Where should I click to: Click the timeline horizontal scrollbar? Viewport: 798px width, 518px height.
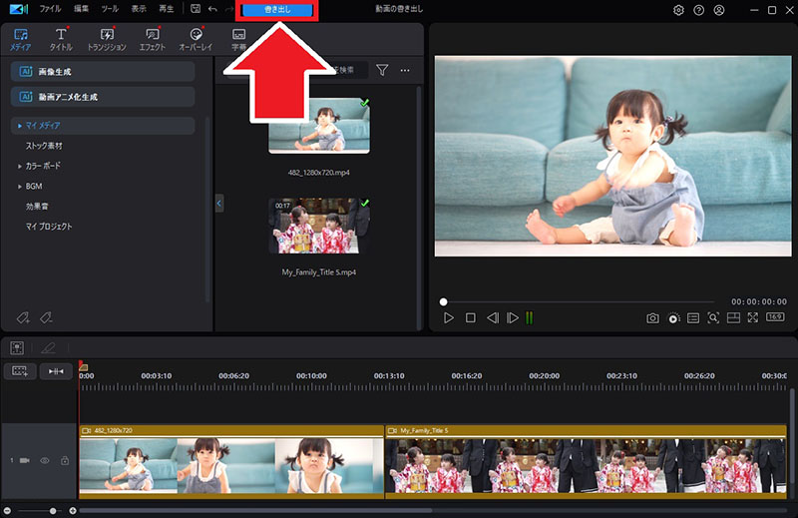click(x=255, y=510)
